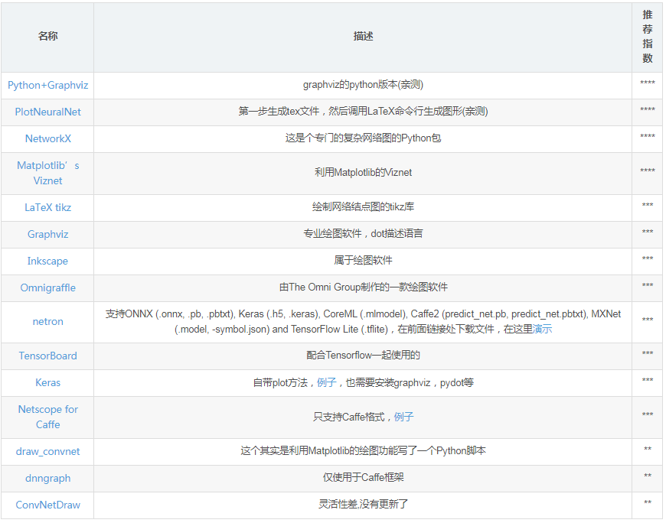
Task: Click the star rating for dnngraph
Action: 648,476
